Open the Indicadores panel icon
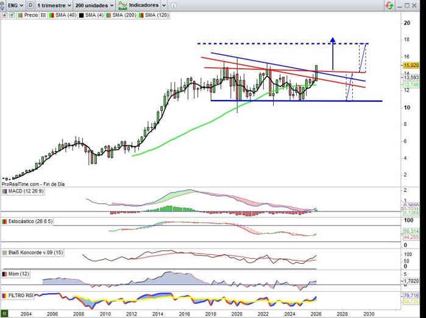 point(121,5)
